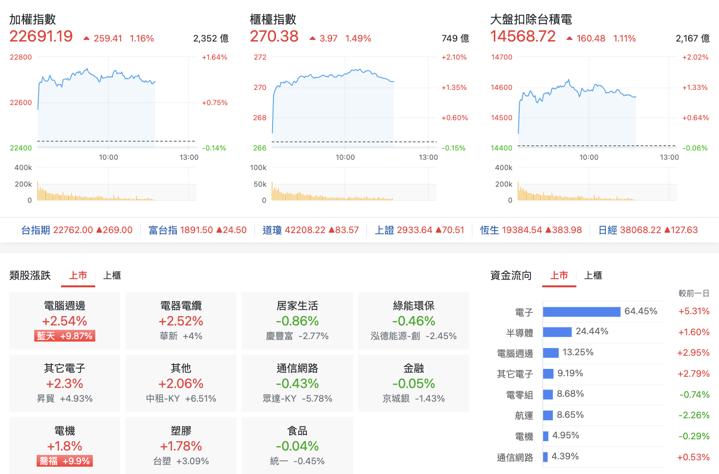Screen dimensions: 719x474
Task: Open the 電機 sector card
Action: [64, 446]
